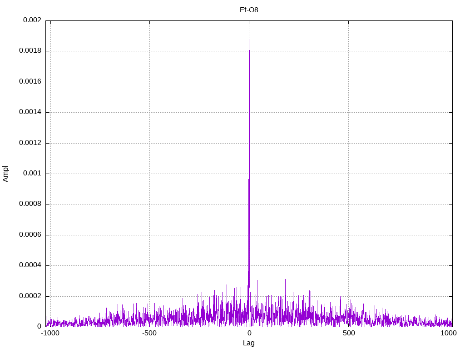Click y-axis tick value 0.001
This screenshot has height=349, width=465.
coord(32,173)
